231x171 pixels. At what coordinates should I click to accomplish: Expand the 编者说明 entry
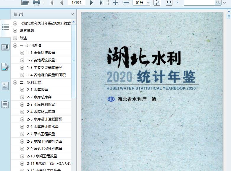[x=15, y=31]
